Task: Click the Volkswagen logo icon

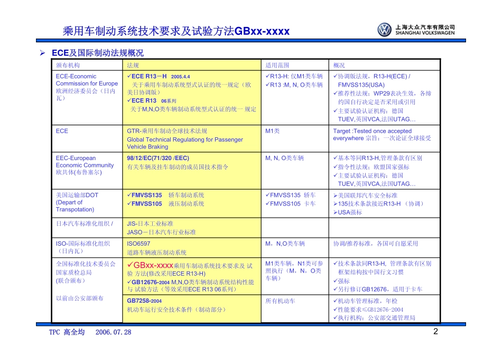Action: pyautogui.click(x=384, y=30)
